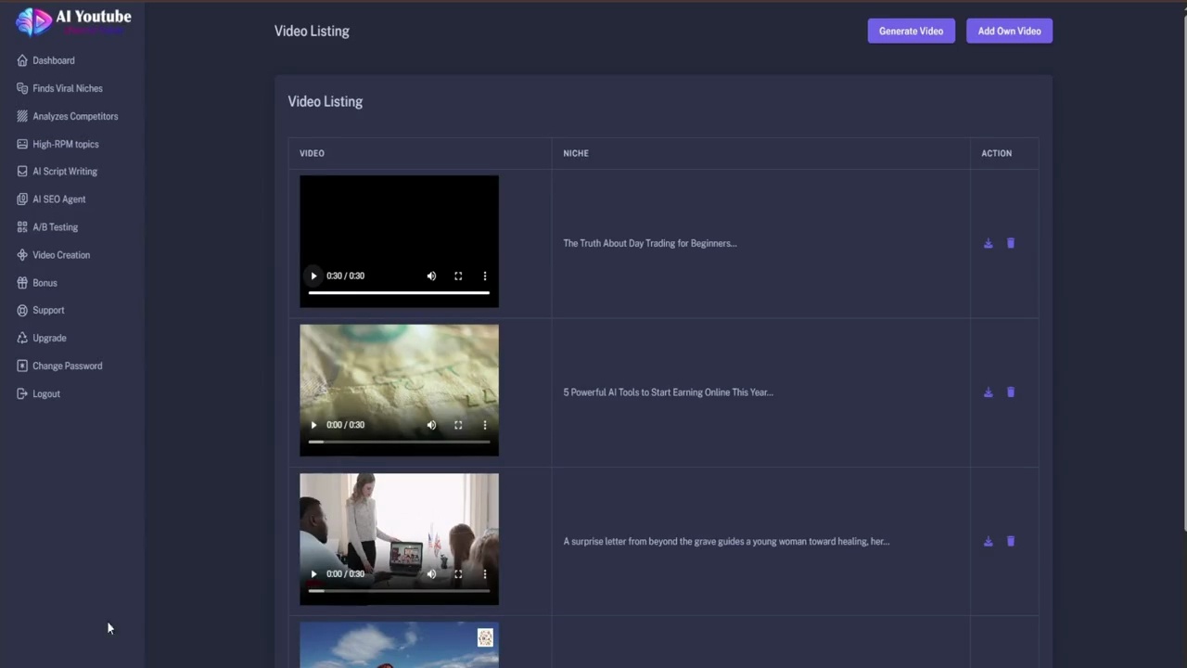
Task: Mute the surprise letter video
Action: pos(431,574)
